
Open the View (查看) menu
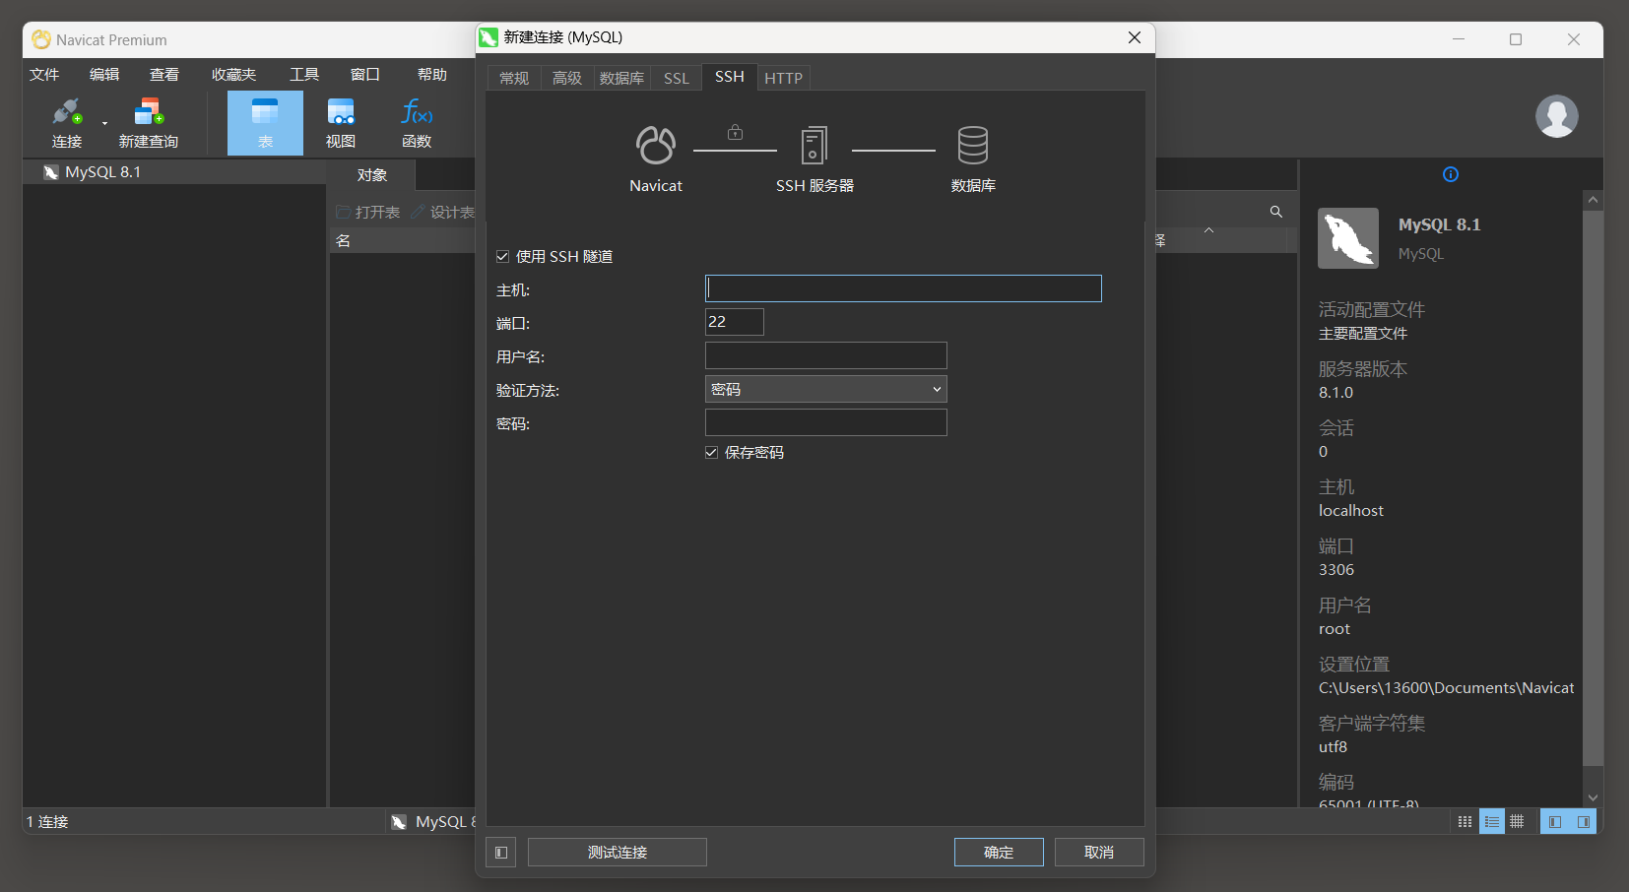pos(164,75)
